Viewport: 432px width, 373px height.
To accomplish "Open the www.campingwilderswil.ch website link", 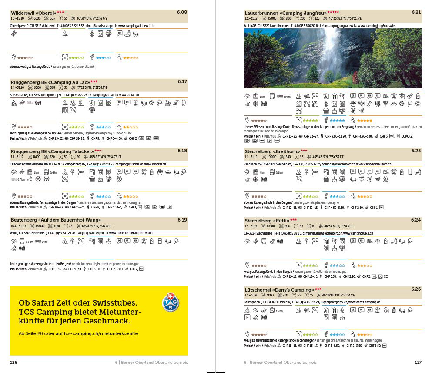I will [136, 26].
